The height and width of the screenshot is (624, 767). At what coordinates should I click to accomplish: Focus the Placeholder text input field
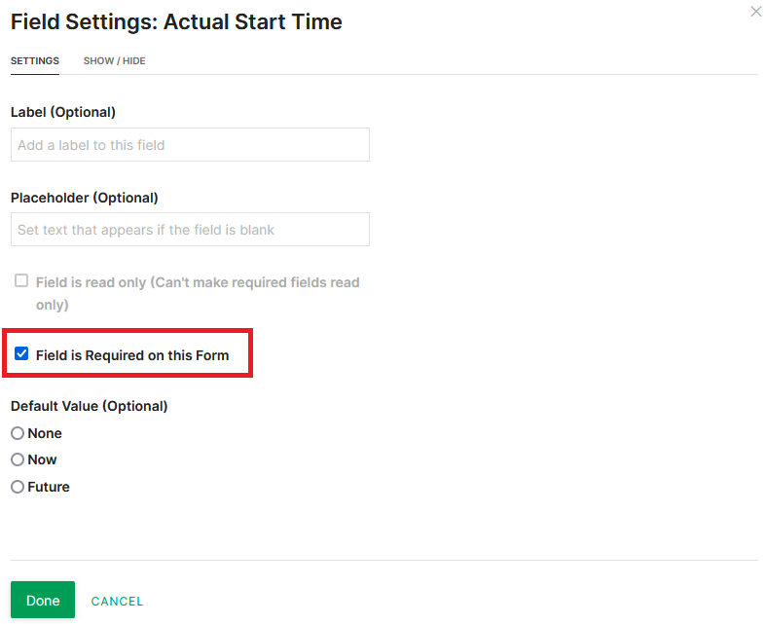(x=190, y=230)
